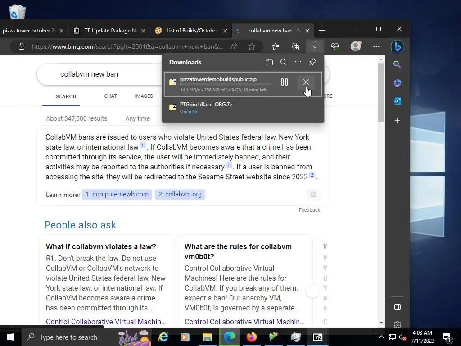Open the notification center icon
This screenshot has height=346, width=461.
coord(447,337)
